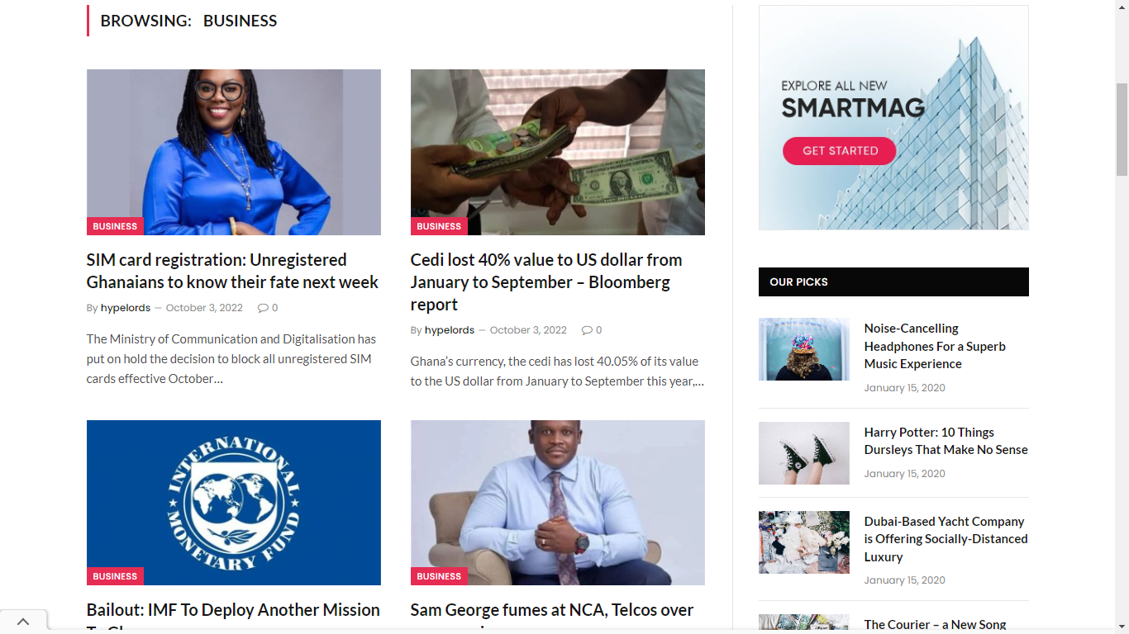Click comment icon on Cedi article
Image resolution: width=1129 pixels, height=634 pixels.
pyautogui.click(x=587, y=330)
